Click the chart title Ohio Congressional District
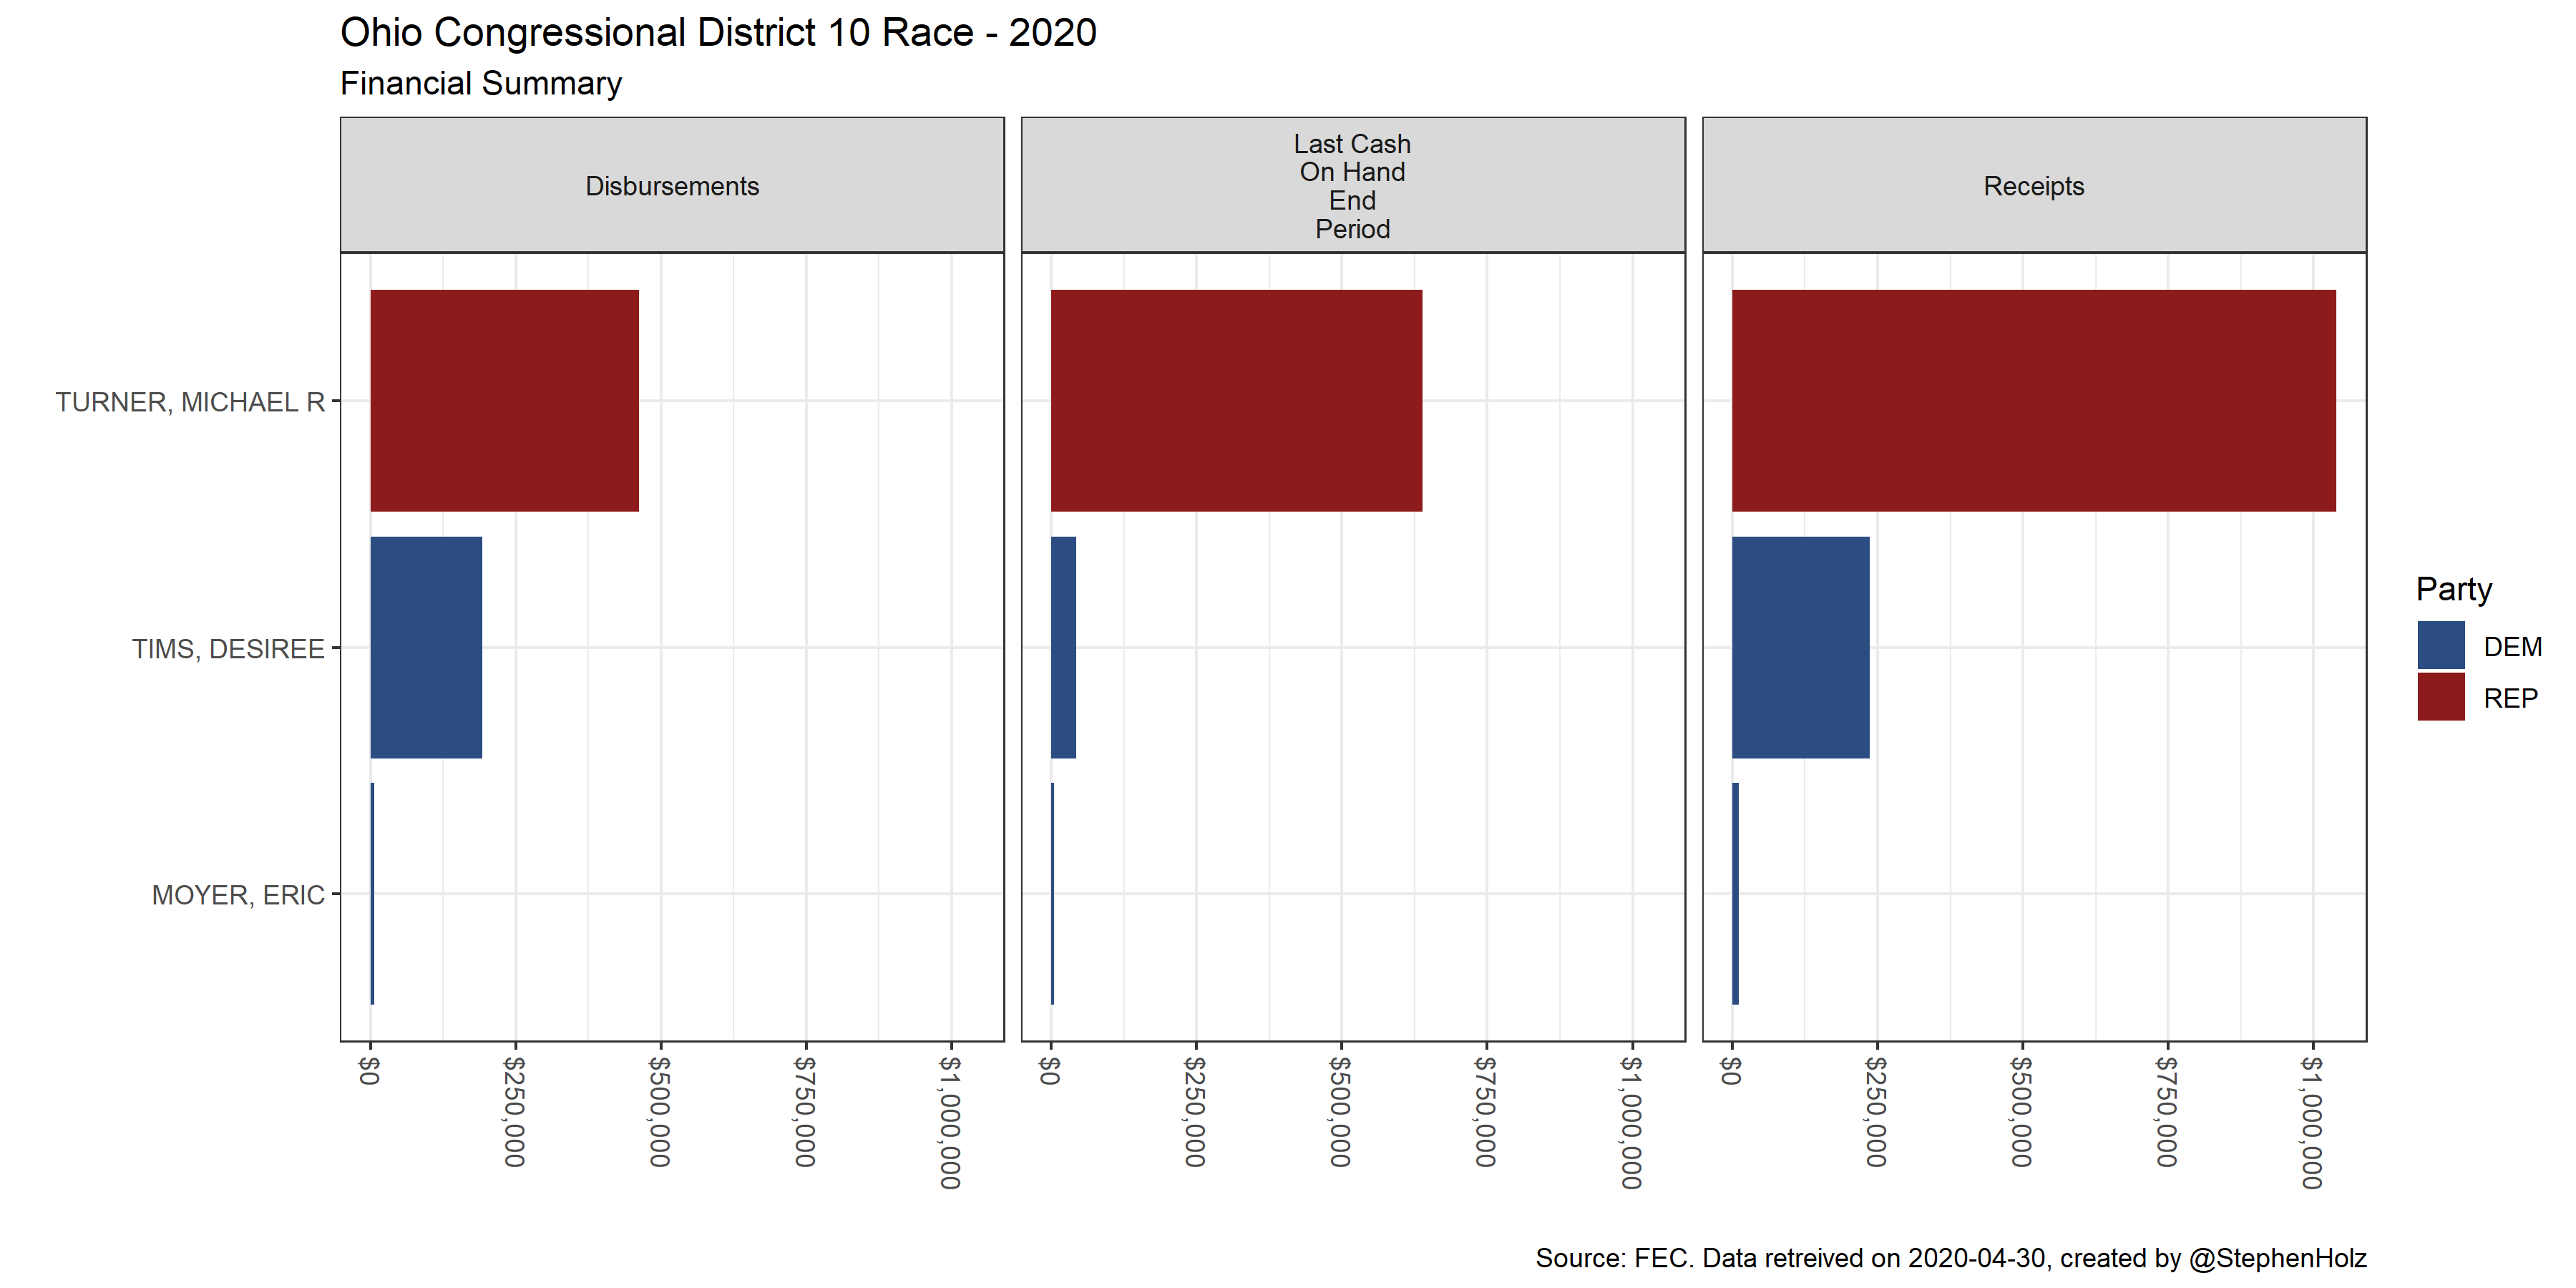The height and width of the screenshot is (1288, 2576). click(x=718, y=33)
